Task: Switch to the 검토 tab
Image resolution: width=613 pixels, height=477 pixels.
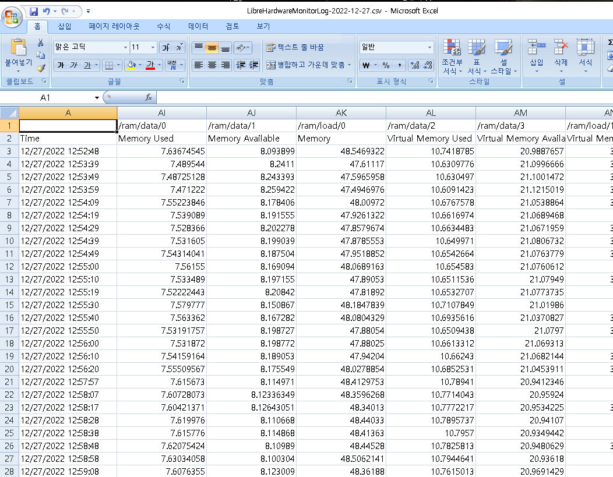Action: pyautogui.click(x=232, y=26)
